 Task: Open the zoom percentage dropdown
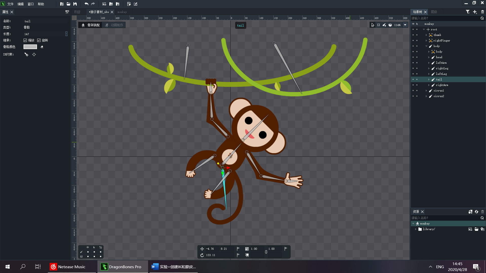(405, 25)
